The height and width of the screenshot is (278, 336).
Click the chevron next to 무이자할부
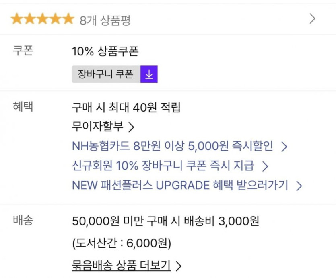(x=131, y=127)
